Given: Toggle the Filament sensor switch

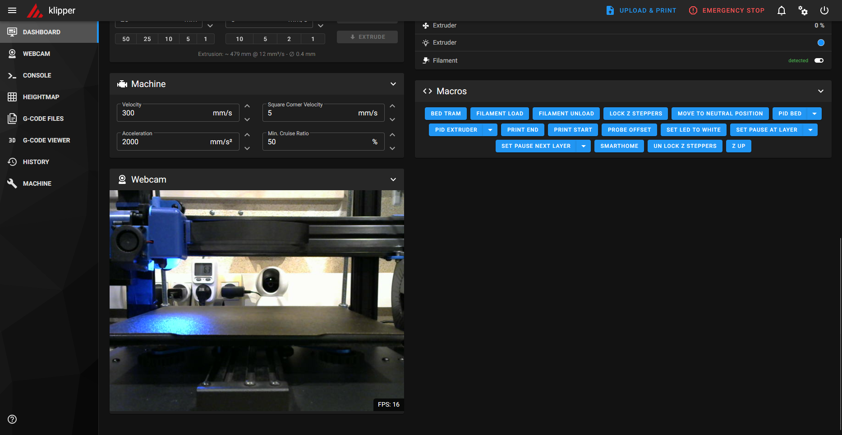Looking at the screenshot, I should coord(819,60).
